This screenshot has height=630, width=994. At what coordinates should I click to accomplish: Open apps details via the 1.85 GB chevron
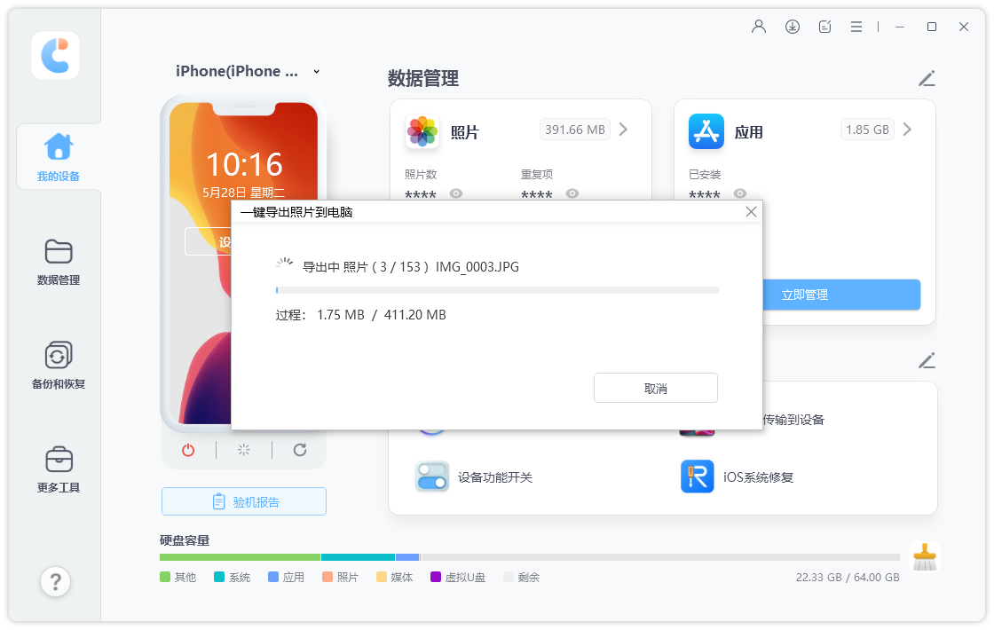click(907, 129)
